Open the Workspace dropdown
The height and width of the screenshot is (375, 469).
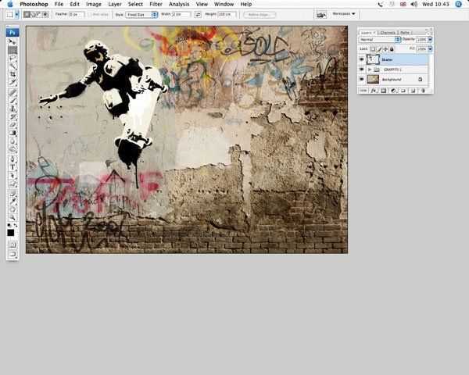pos(342,14)
